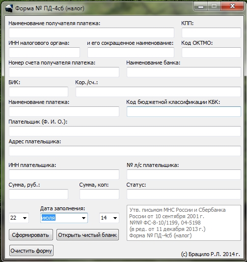Click Открыть чистый бланк button
Viewport: 247px width, 262px height.
point(87,235)
